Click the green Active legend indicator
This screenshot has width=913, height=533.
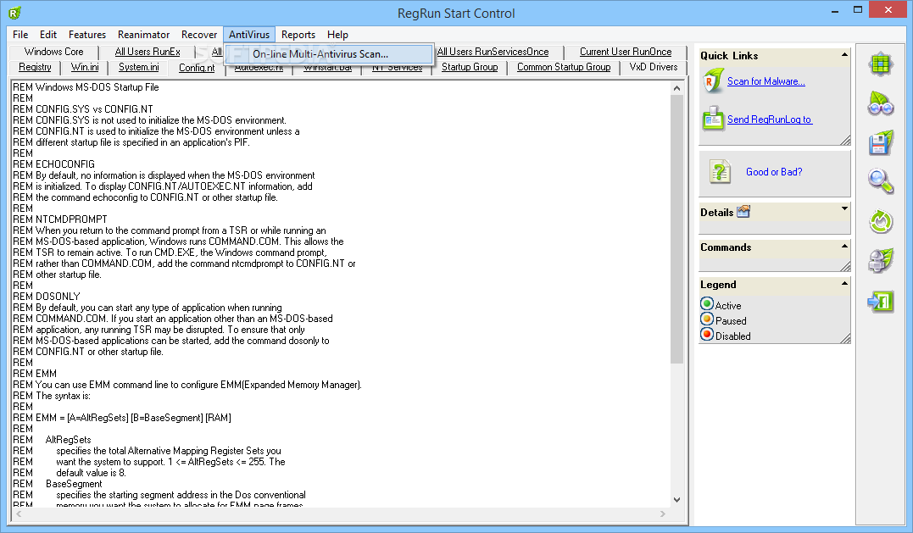[707, 303]
